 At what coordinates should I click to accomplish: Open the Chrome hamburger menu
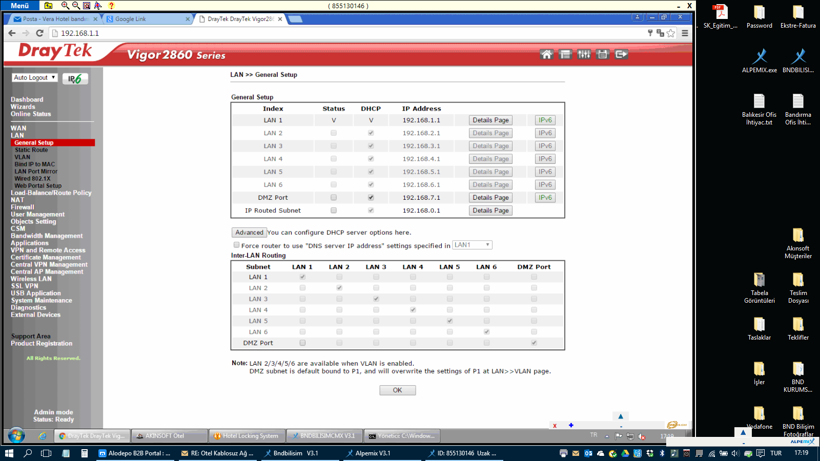point(685,33)
